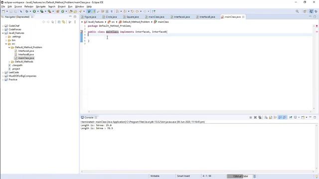The height and width of the screenshot is (179, 319).
Task: Click the Default_Method_Problem breadcrumb segment
Action: 136,22
